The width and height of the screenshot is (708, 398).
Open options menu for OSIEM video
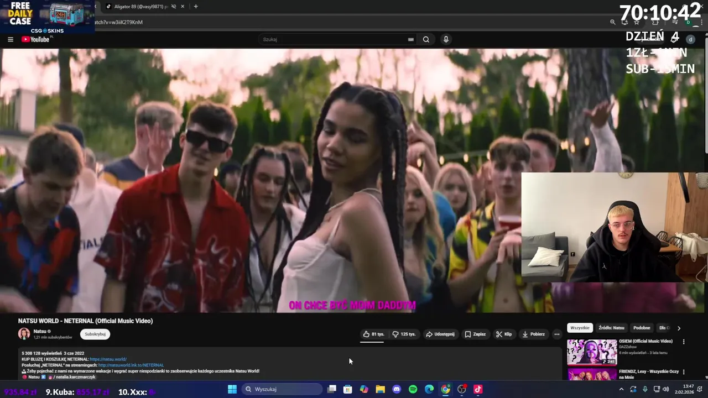click(684, 342)
